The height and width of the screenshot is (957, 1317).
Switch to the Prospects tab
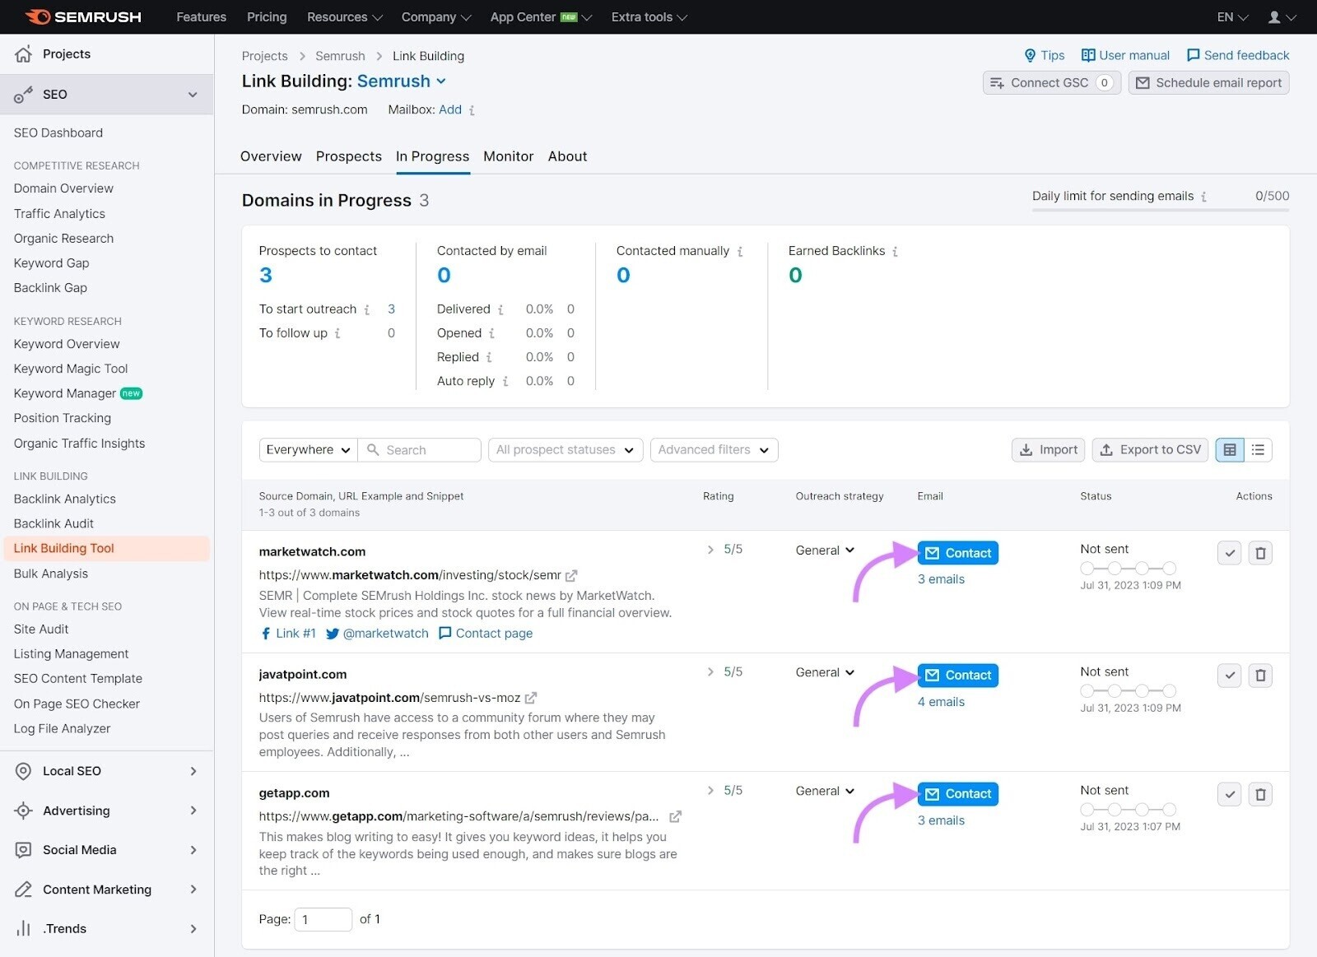click(x=348, y=156)
